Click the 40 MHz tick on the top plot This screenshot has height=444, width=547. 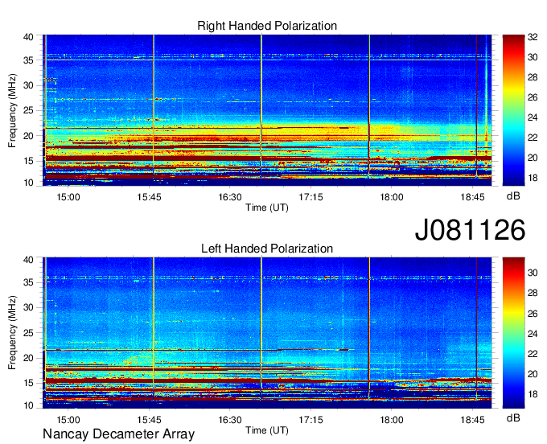coord(28,37)
